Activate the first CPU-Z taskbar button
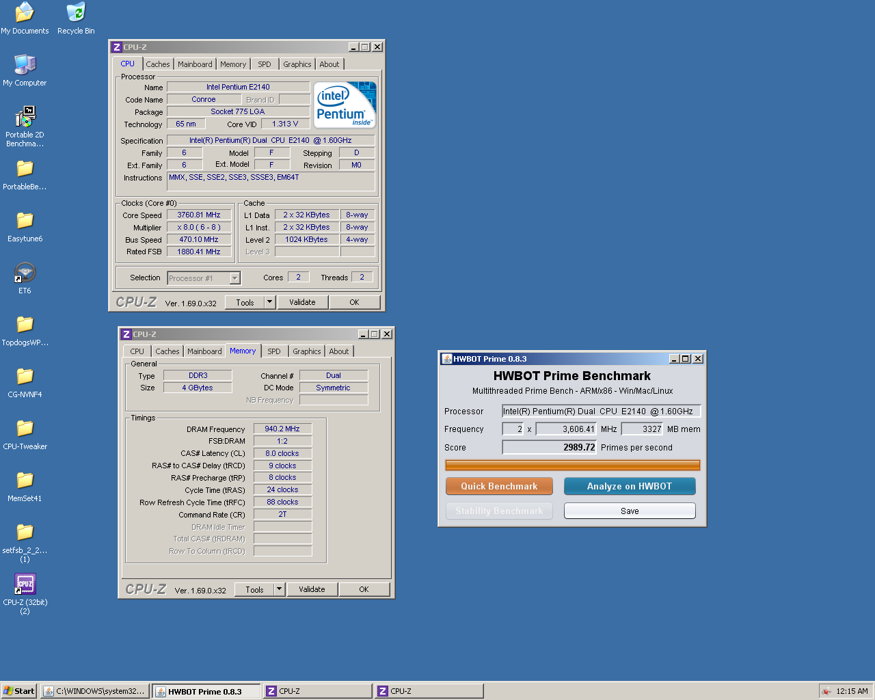This screenshot has height=700, width=875. pyautogui.click(x=318, y=691)
